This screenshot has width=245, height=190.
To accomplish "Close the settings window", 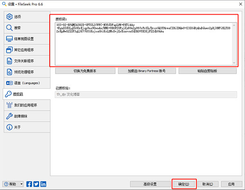I will point(241,4).
